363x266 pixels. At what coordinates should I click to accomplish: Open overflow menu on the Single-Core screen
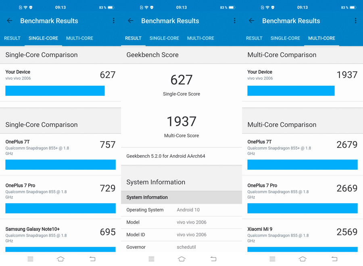(x=113, y=21)
